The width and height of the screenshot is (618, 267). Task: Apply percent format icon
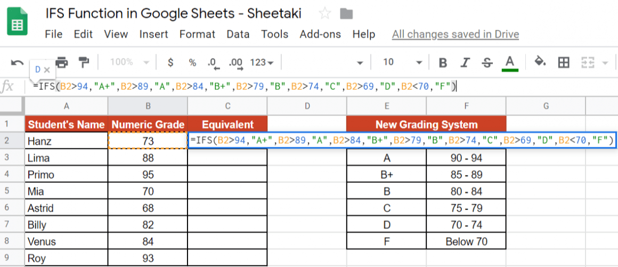click(192, 62)
